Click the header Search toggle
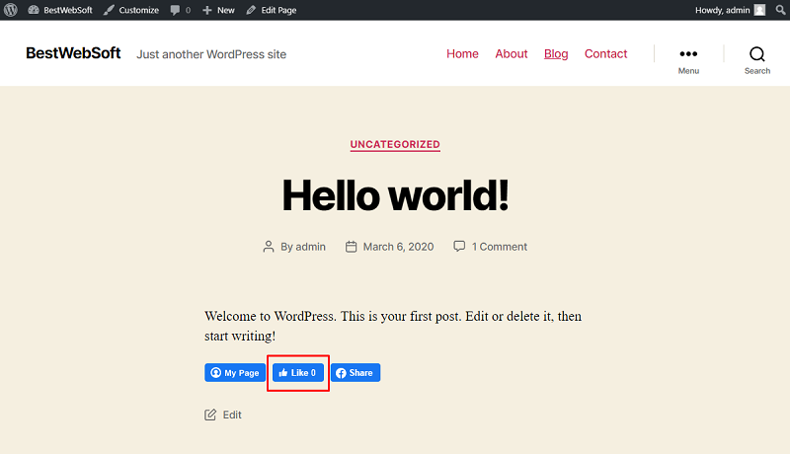 tap(757, 60)
